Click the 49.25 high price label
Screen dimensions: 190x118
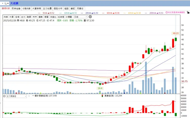(x=176, y=33)
